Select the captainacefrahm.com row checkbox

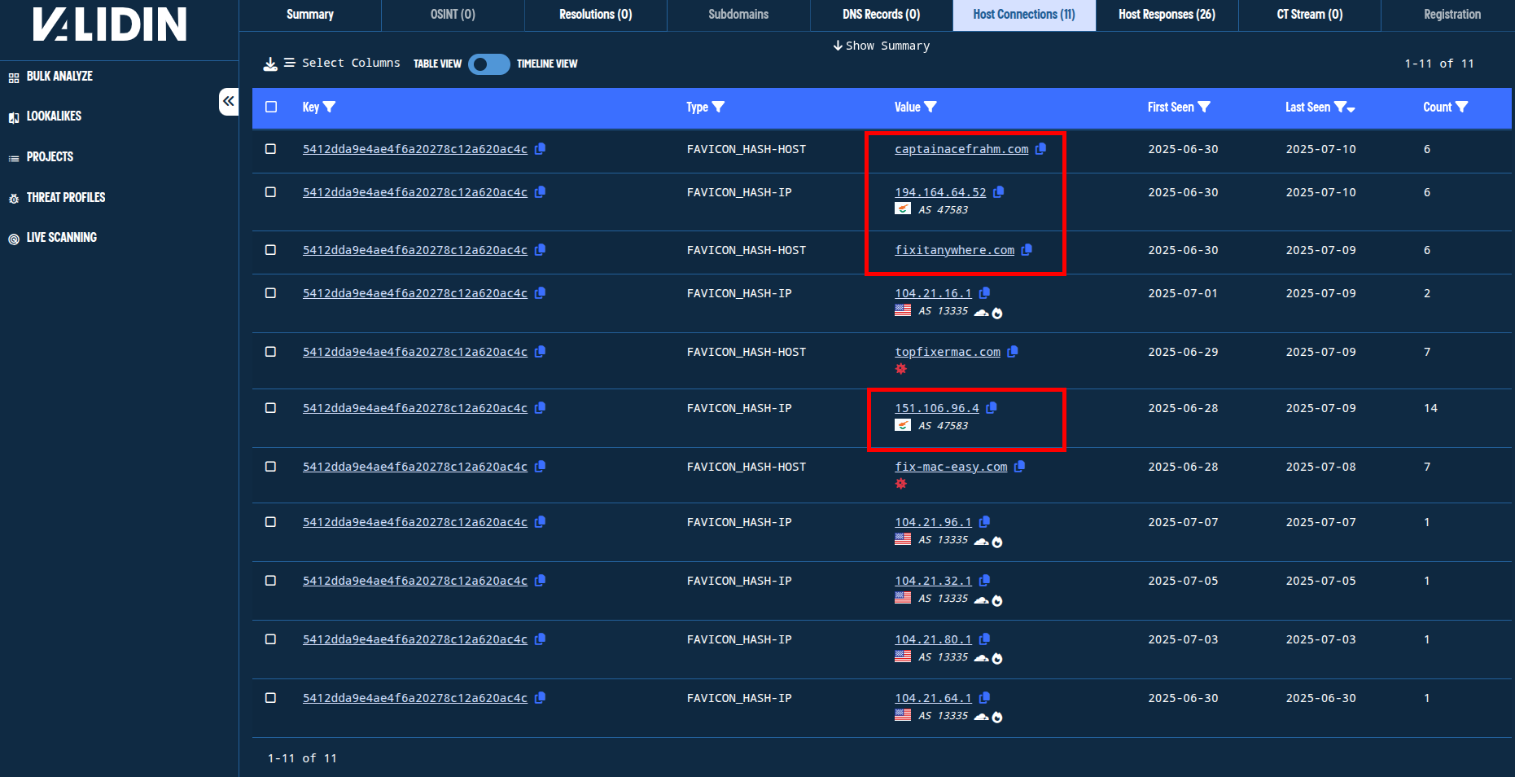[271, 149]
